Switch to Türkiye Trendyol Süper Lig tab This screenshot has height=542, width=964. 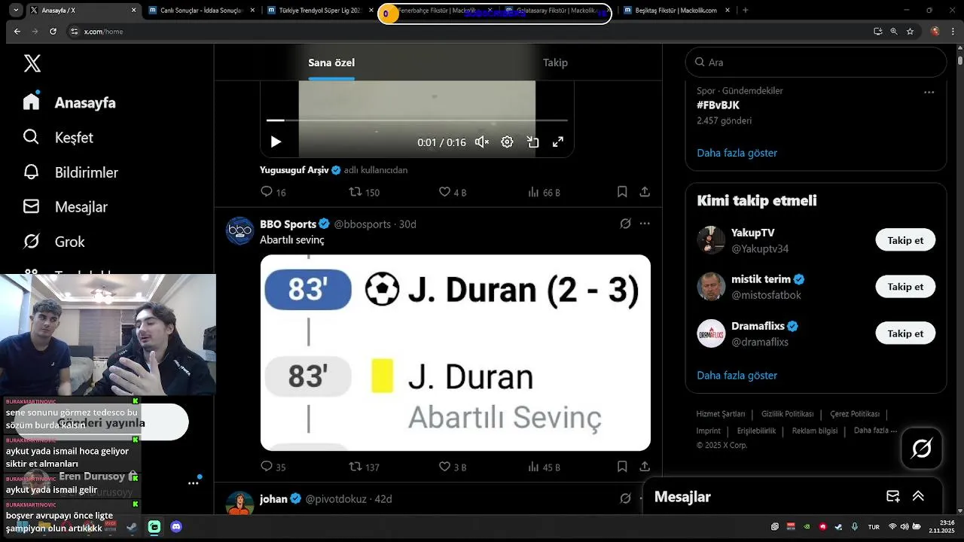(x=319, y=11)
